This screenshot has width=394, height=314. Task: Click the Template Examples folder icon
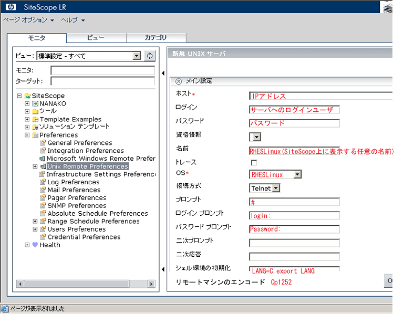[35, 119]
